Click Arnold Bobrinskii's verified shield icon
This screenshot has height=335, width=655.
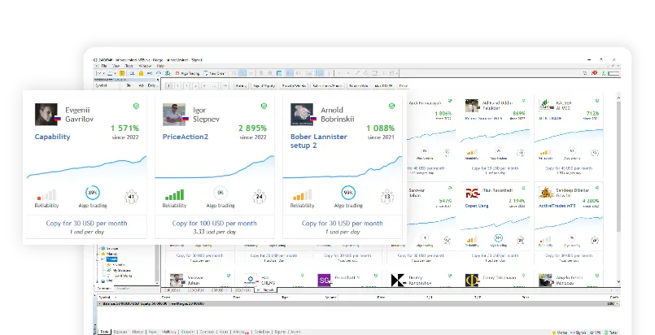392,107
